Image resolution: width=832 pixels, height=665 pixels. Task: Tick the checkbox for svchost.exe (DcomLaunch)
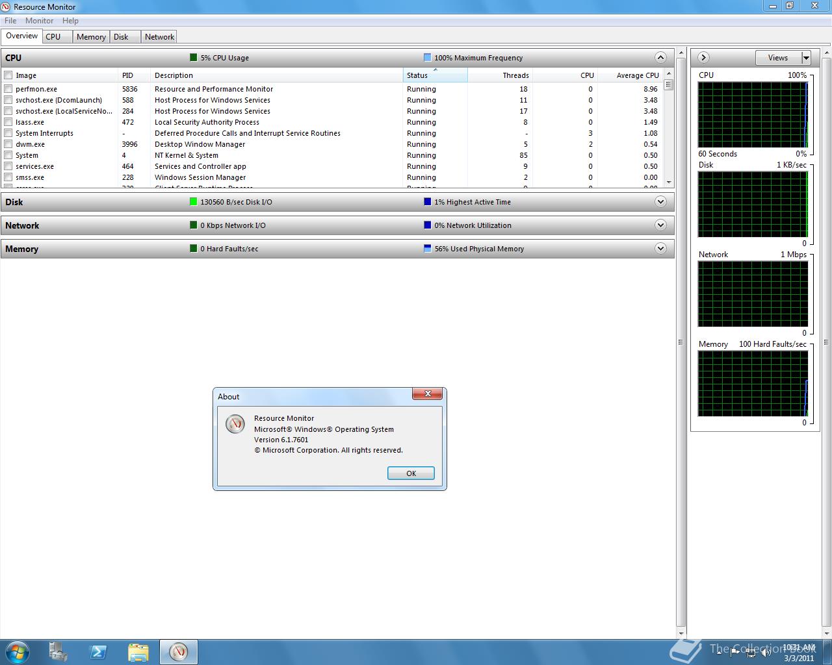[8, 100]
